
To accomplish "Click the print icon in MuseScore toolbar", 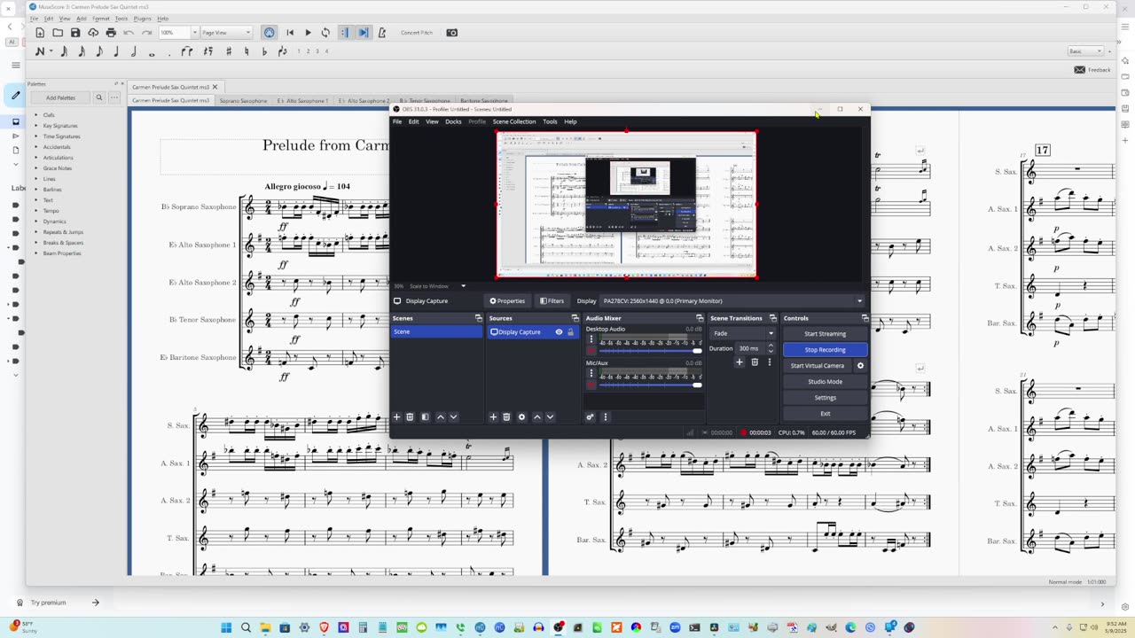I will tap(111, 33).
